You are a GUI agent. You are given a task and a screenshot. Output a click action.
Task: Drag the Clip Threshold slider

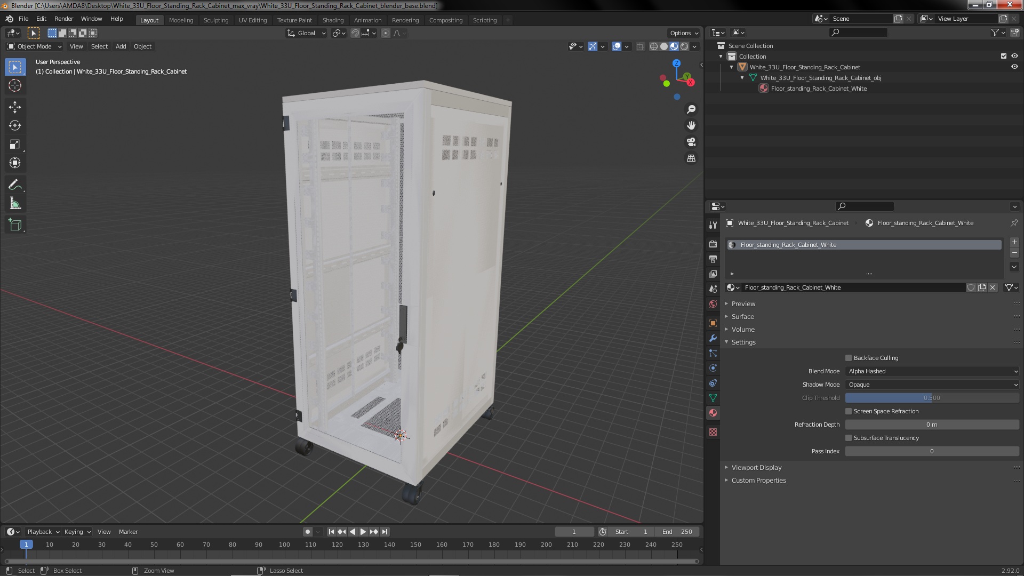(931, 397)
